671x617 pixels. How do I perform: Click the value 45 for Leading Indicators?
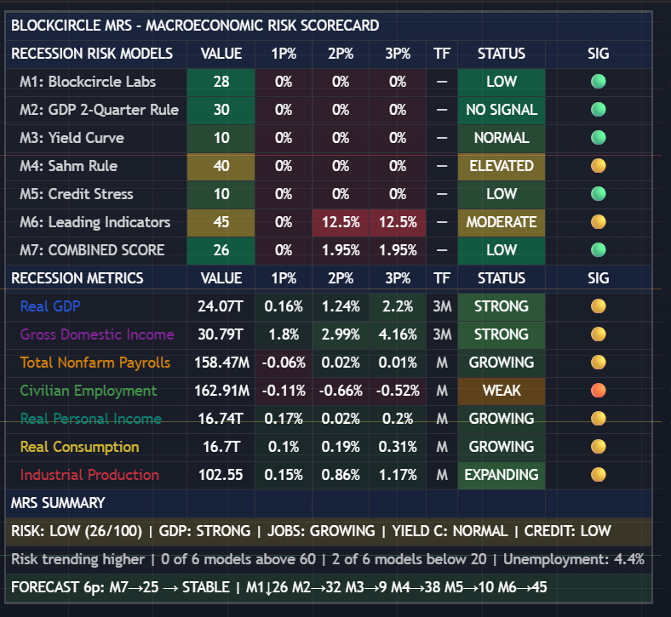[x=221, y=222]
